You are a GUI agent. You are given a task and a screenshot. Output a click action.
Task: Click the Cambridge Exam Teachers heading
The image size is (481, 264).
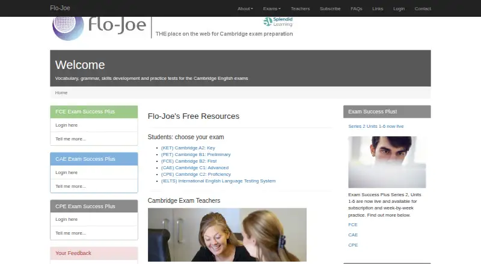(x=184, y=200)
